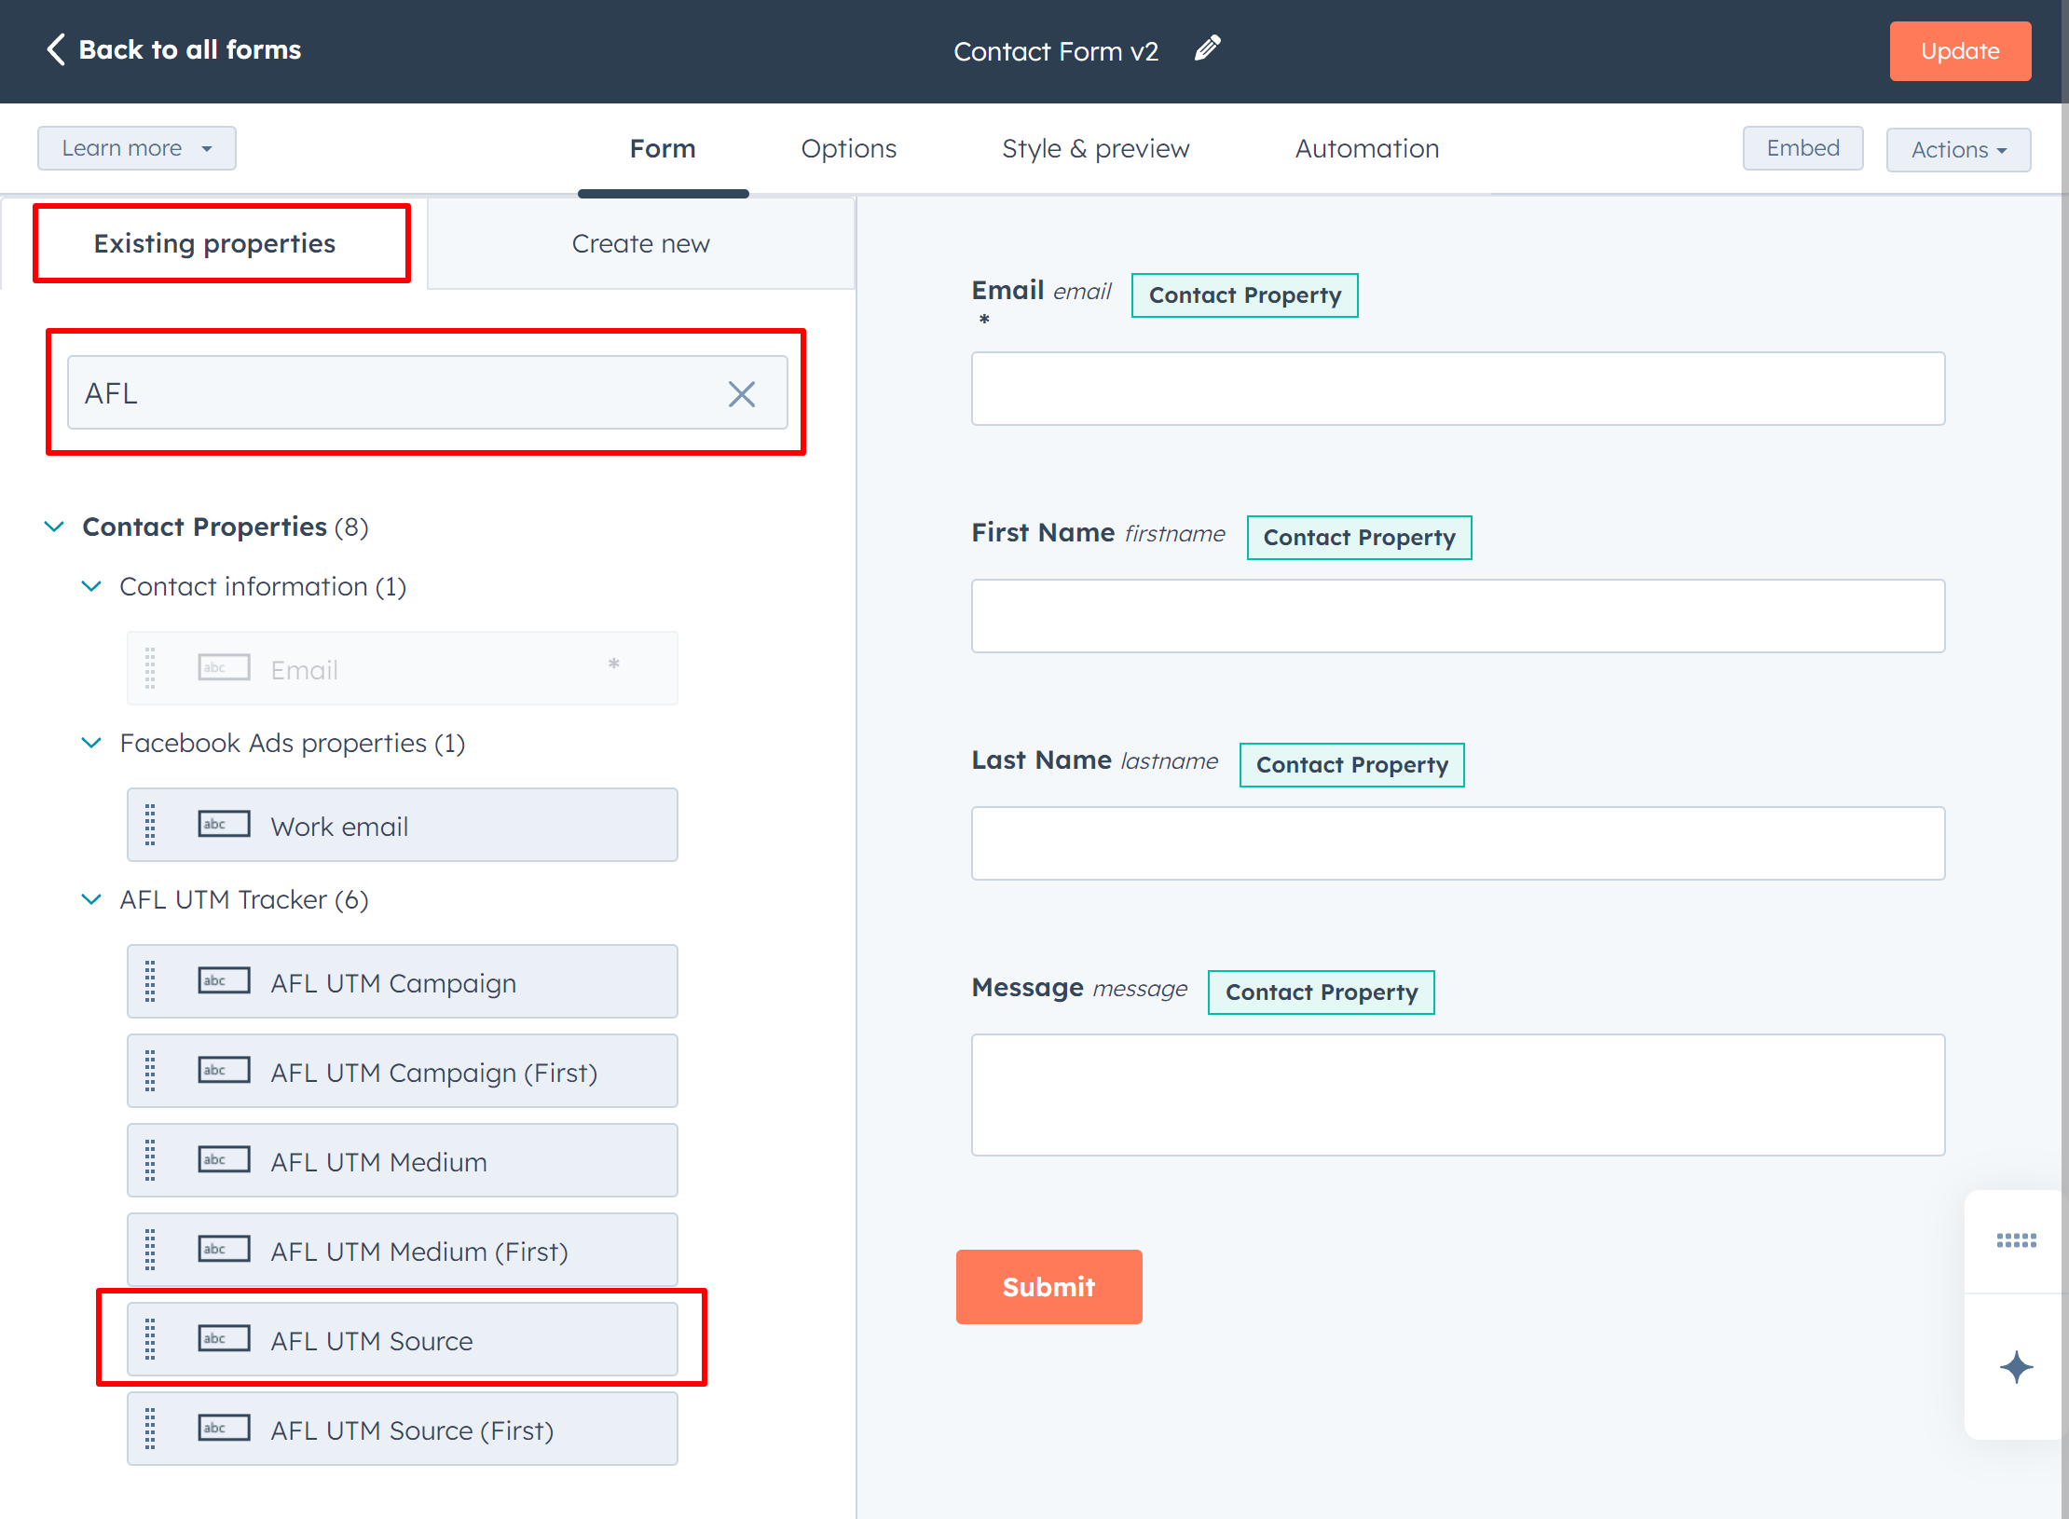Click the Update button
2069x1519 pixels.
tap(1960, 51)
